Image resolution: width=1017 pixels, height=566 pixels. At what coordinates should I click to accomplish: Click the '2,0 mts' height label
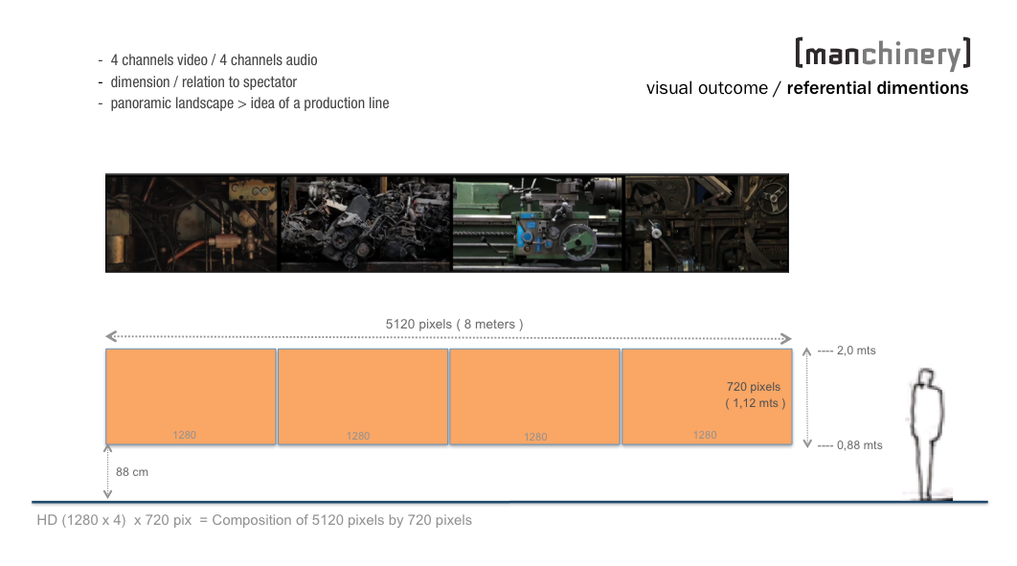pyautogui.click(x=856, y=351)
